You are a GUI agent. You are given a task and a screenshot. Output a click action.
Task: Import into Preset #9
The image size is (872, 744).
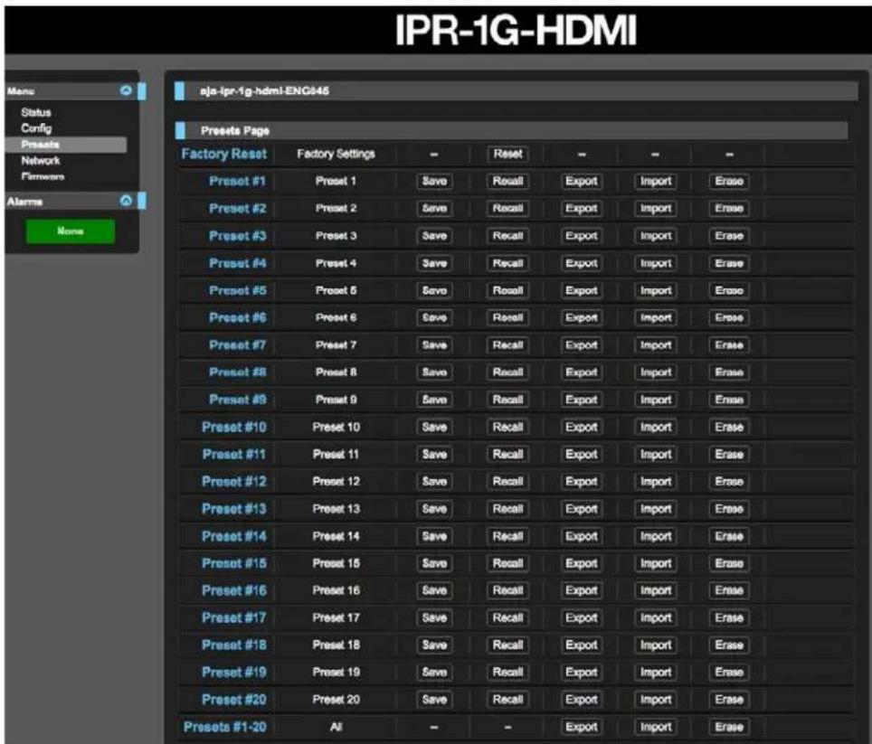pos(656,400)
